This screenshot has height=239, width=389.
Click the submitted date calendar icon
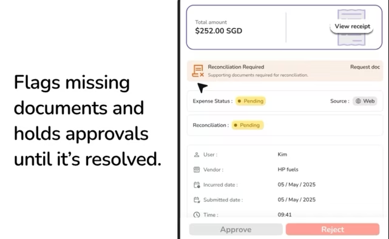coord(197,200)
